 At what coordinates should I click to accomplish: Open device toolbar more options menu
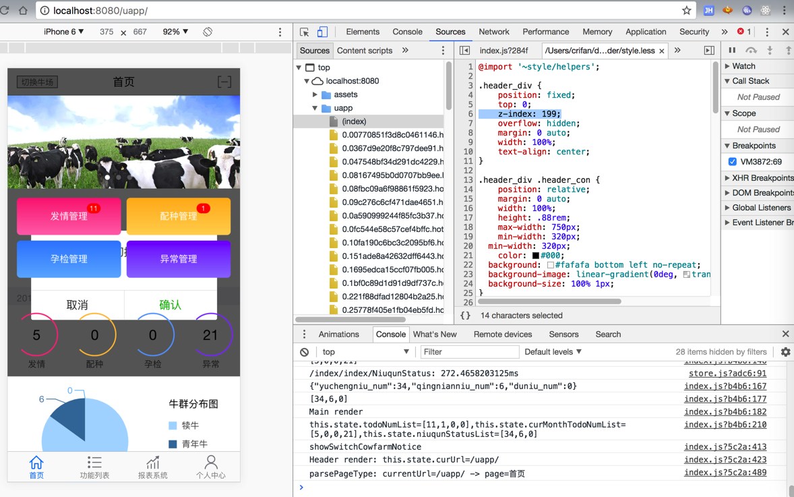point(280,32)
